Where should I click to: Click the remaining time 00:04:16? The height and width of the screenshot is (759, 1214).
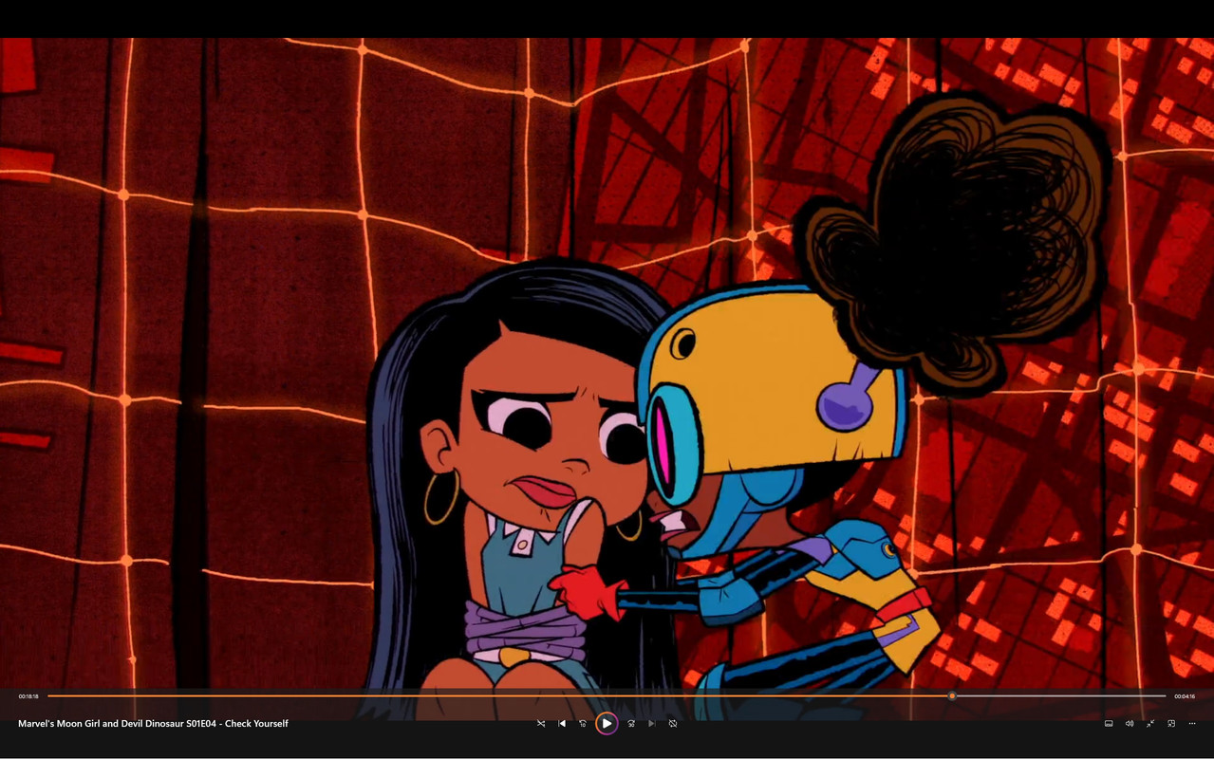tap(1185, 696)
